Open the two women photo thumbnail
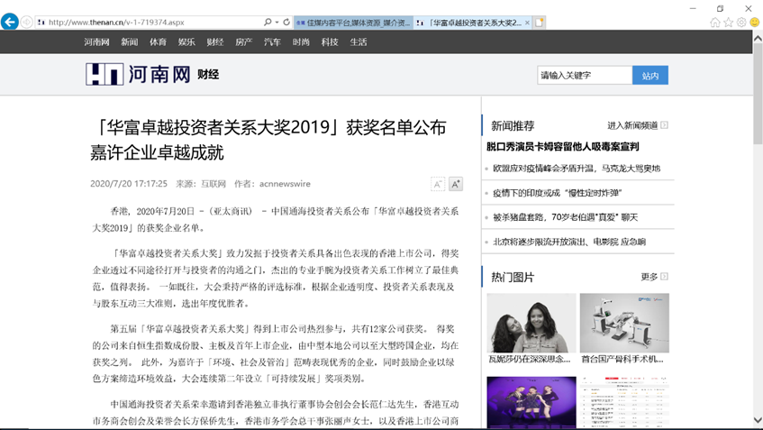The height and width of the screenshot is (430, 763). (x=531, y=323)
